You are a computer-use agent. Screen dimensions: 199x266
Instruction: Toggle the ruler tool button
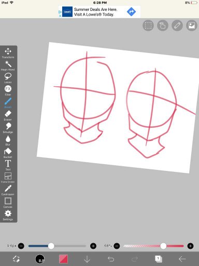coord(177,25)
